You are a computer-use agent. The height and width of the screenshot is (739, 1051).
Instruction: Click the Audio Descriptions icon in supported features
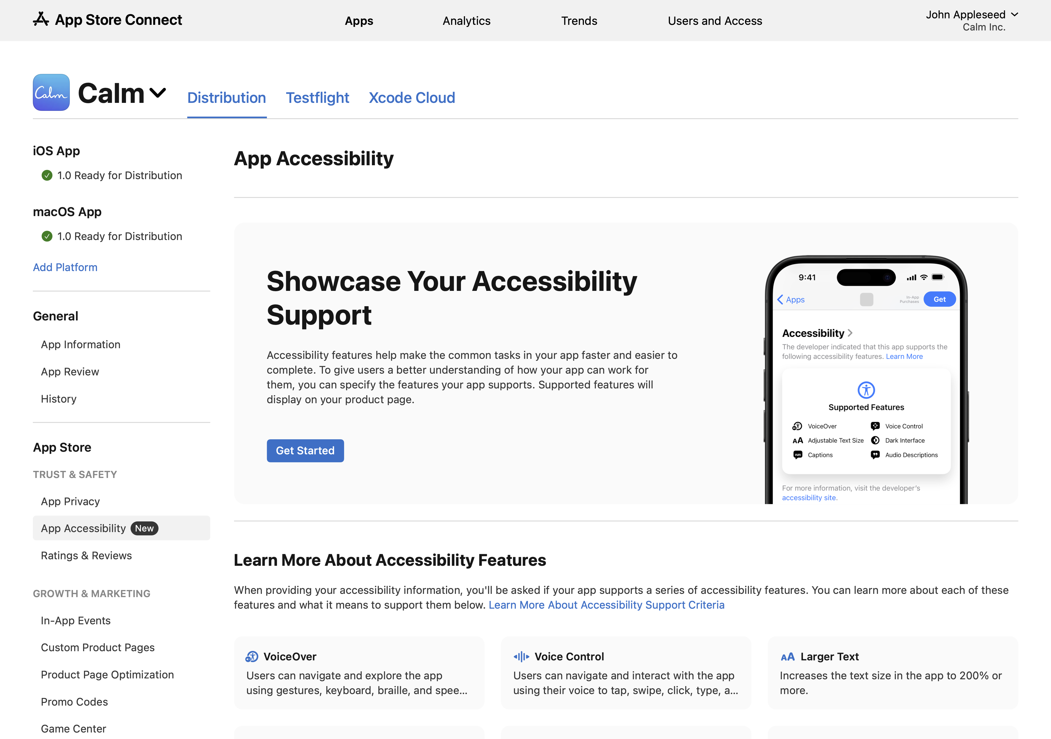click(875, 455)
